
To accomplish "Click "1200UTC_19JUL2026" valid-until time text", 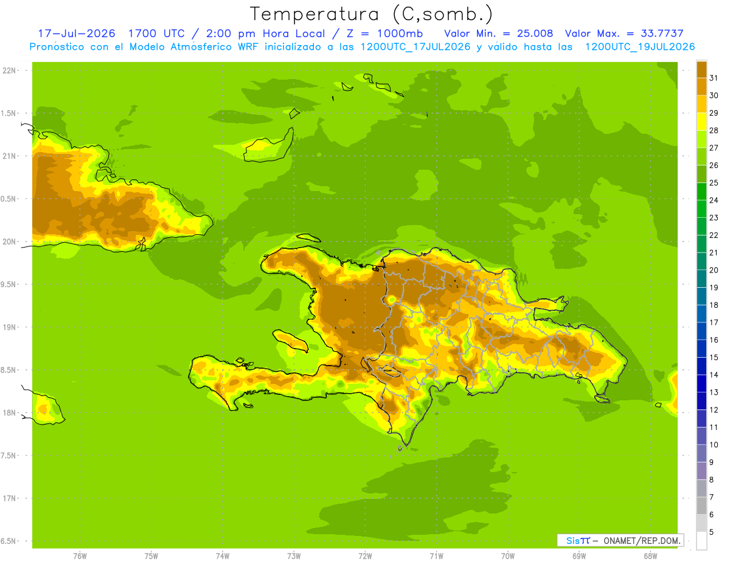I will click(x=639, y=47).
